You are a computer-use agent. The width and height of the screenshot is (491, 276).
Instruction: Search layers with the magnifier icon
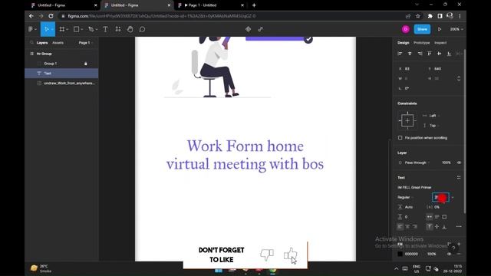coord(31,43)
